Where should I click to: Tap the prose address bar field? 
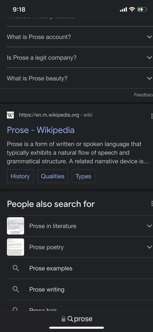[x=77, y=319]
